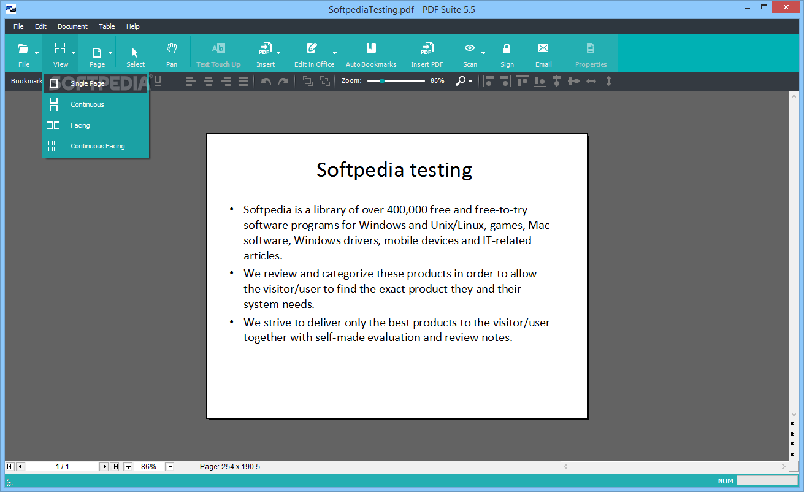
Task: Click the make same width icon
Action: [591, 81]
